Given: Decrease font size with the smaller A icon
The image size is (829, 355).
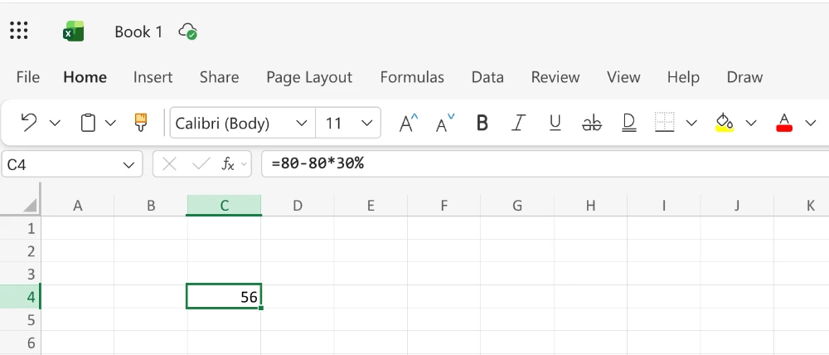Looking at the screenshot, I should [x=444, y=123].
